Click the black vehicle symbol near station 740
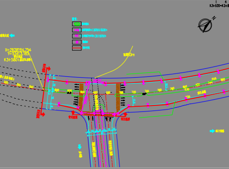The image size is (229, 169). tap(144, 94)
